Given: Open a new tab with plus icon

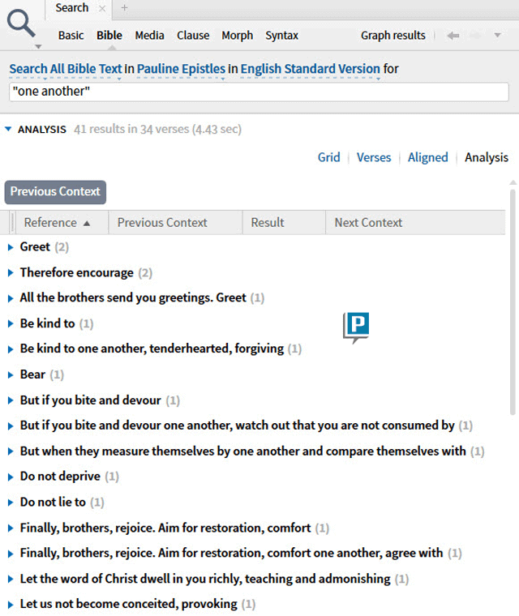Looking at the screenshot, I should (x=124, y=8).
